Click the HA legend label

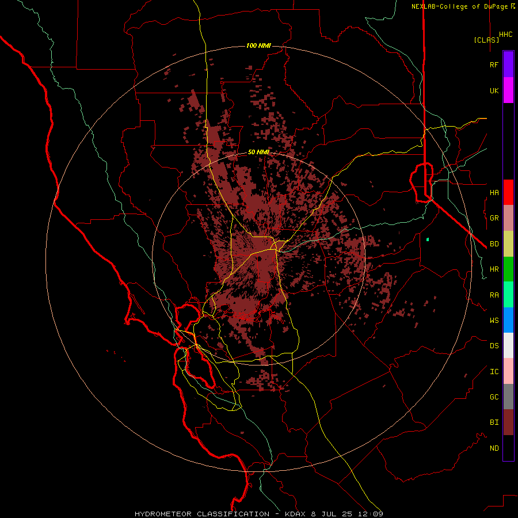(x=494, y=193)
